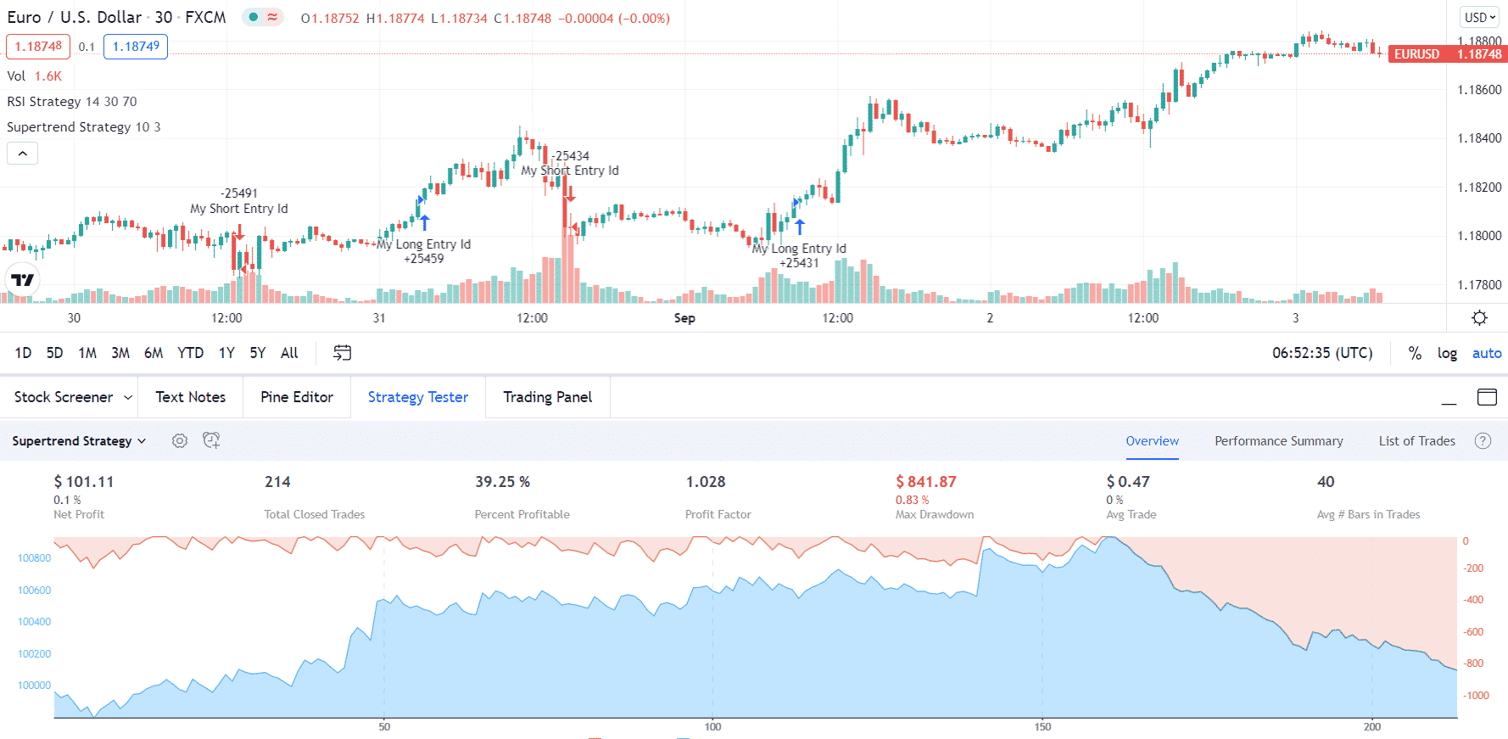Set range to All
The height and width of the screenshot is (739, 1508).
(289, 353)
